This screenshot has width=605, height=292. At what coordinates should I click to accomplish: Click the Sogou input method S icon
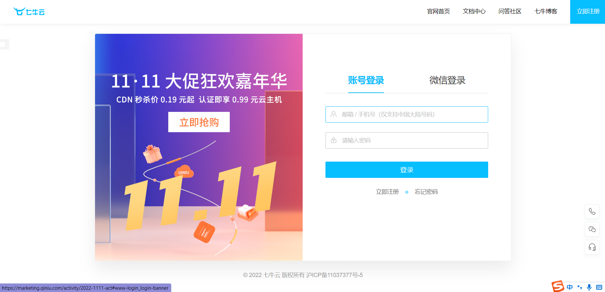(558, 286)
